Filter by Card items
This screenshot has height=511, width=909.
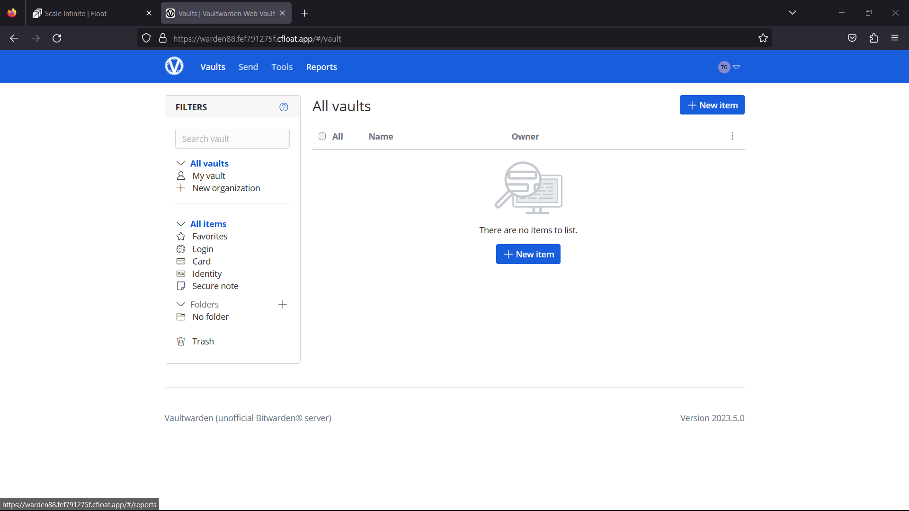(x=201, y=261)
